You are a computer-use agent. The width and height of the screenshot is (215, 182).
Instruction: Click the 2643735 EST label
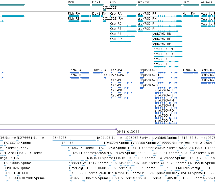[x=60, y=138]
